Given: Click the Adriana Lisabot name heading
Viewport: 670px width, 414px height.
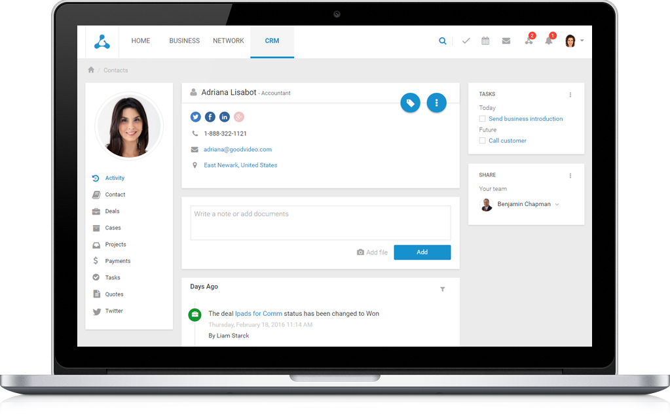Looking at the screenshot, I should pyautogui.click(x=229, y=92).
